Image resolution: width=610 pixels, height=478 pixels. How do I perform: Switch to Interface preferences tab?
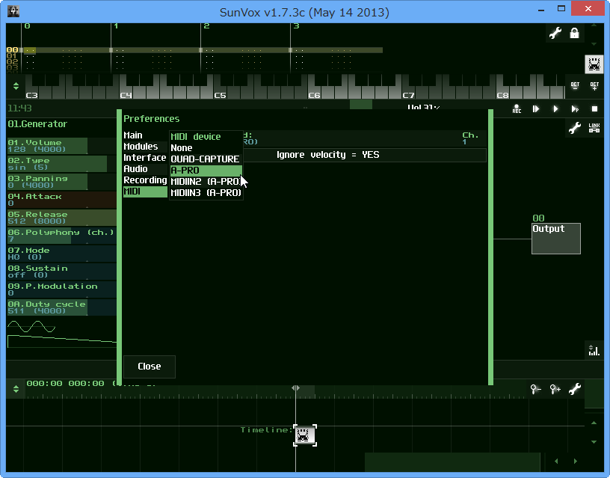coord(145,158)
